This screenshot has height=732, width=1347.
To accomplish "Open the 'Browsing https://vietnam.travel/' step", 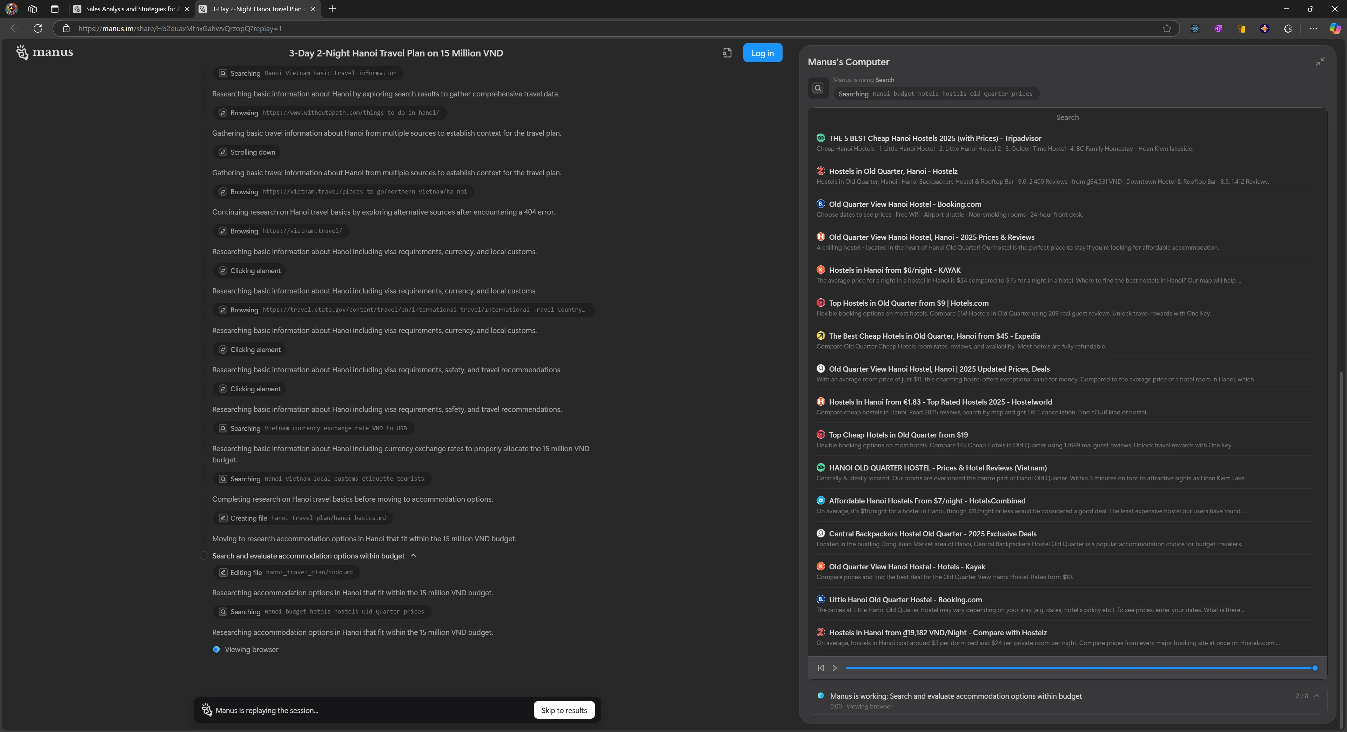I will (280, 231).
